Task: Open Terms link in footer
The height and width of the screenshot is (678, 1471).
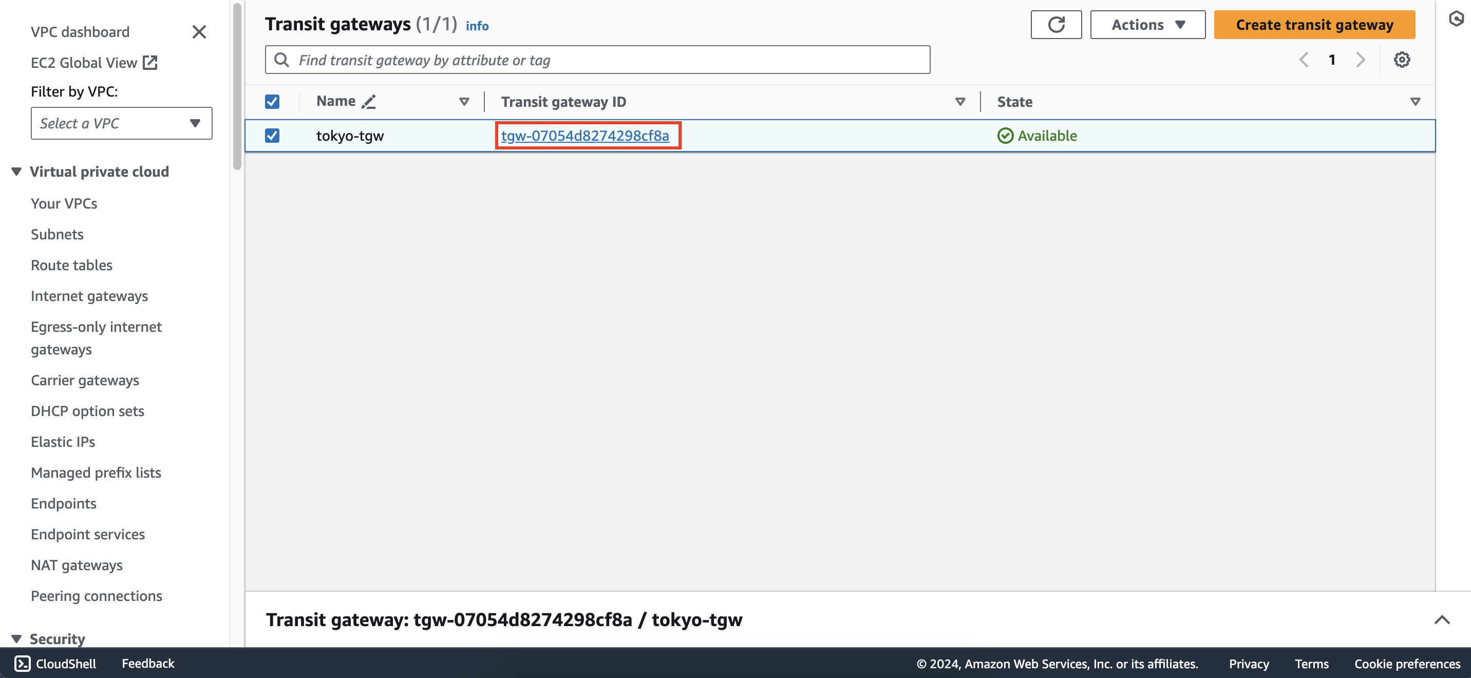Action: pos(1311,664)
